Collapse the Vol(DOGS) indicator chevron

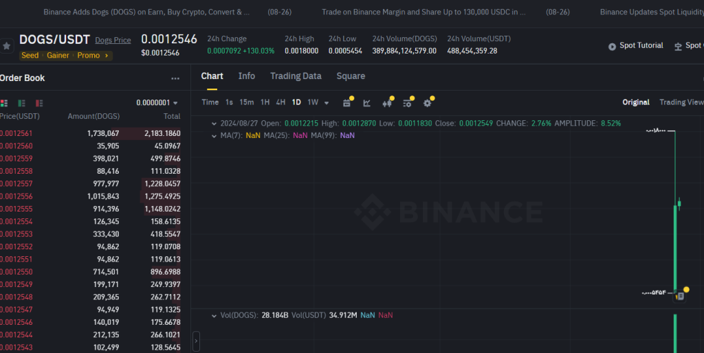tap(214, 315)
